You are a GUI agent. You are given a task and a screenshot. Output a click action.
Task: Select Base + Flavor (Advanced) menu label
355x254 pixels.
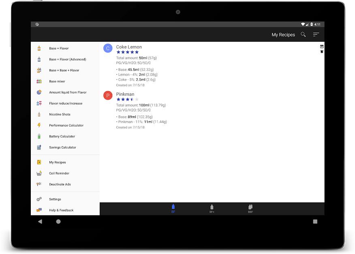[x=67, y=59]
